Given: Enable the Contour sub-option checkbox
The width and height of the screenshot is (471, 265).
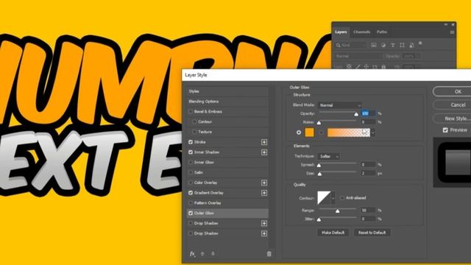Looking at the screenshot, I should pos(194,121).
